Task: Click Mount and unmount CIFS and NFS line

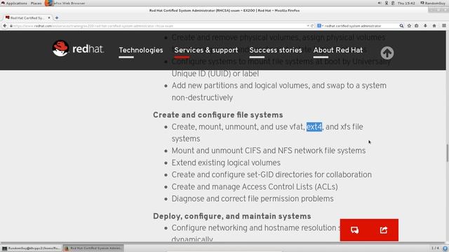Action: [269, 150]
